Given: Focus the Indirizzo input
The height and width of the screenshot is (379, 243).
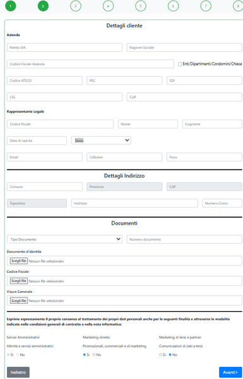Looking at the screenshot, I should 134,203.
